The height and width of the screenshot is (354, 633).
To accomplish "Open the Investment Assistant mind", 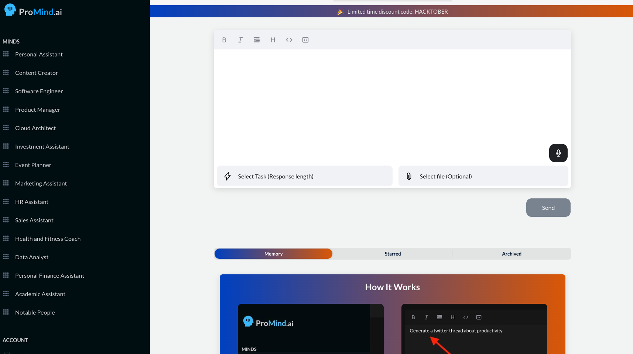I will coord(42,146).
